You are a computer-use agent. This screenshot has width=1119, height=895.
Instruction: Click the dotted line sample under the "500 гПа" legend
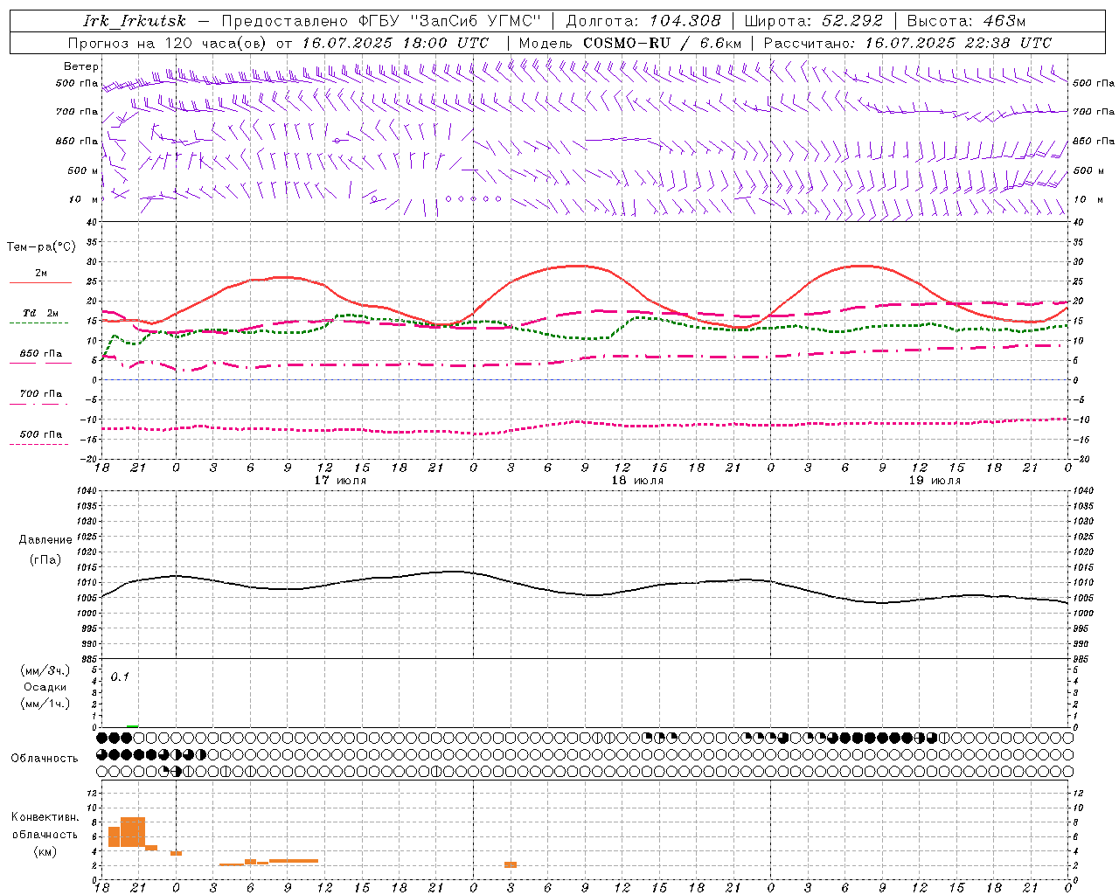tap(38, 444)
